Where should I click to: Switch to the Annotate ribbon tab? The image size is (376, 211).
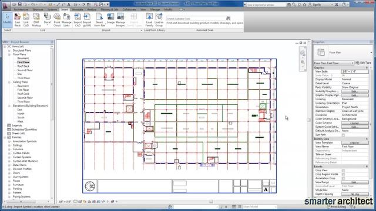[x=78, y=9]
